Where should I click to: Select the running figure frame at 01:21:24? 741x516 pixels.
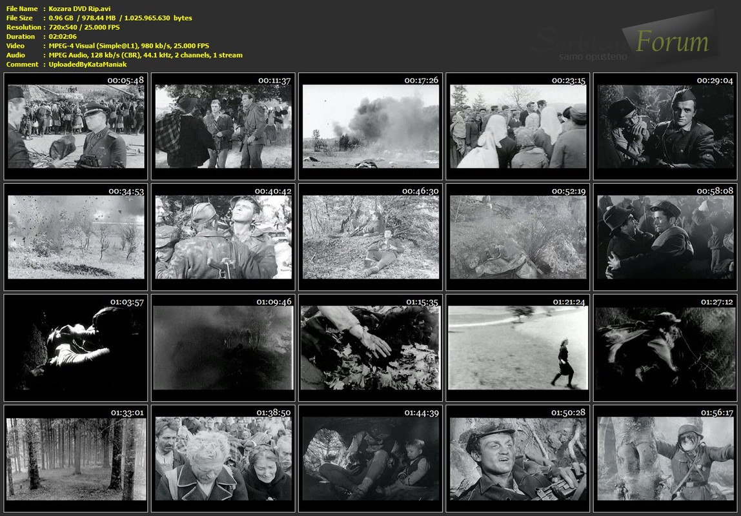click(x=518, y=348)
